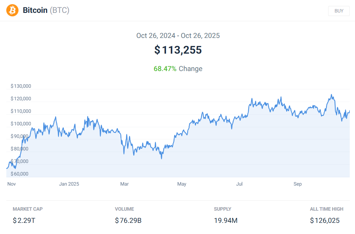This screenshot has width=355, height=234.
Task: Click the $113,255 price value
Action: (x=178, y=50)
